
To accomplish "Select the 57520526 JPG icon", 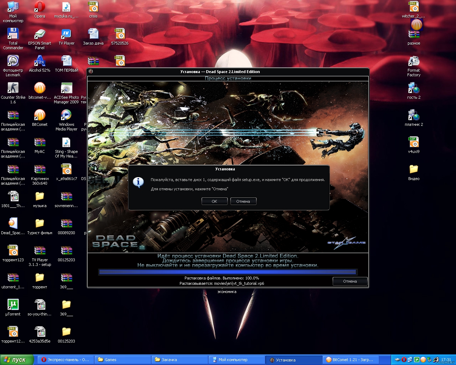I will tap(120, 37).
